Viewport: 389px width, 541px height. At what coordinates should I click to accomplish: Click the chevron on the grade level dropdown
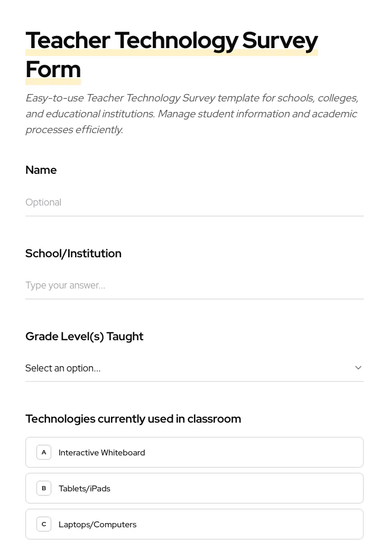click(x=358, y=368)
